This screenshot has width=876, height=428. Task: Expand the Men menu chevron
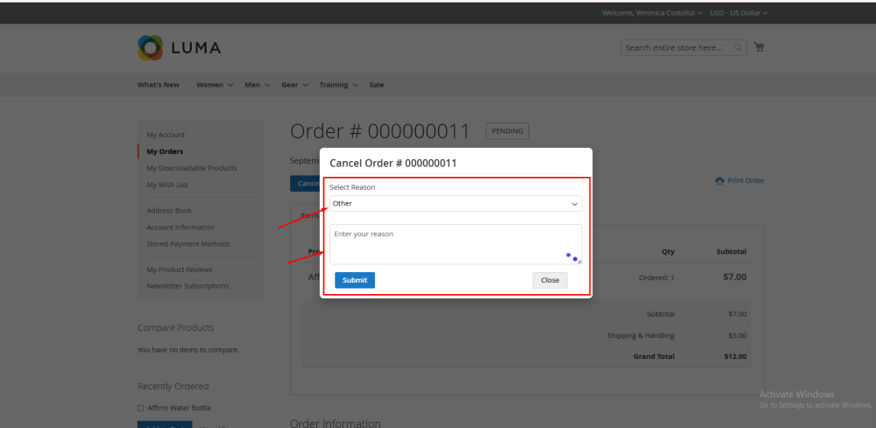[267, 85]
